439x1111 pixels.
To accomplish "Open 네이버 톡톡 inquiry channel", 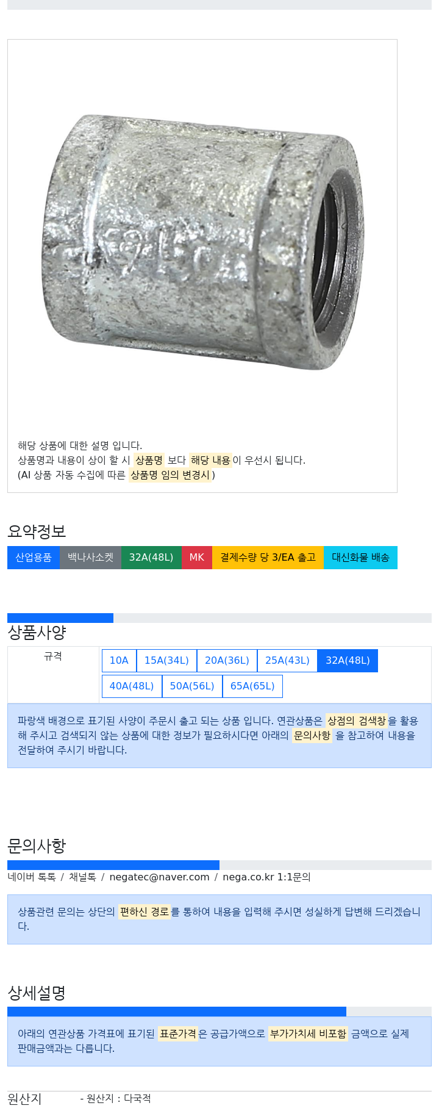I will tap(32, 877).
